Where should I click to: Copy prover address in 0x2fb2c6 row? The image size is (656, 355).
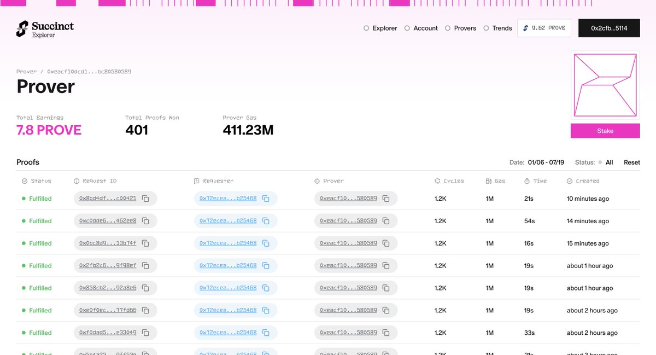[386, 266]
